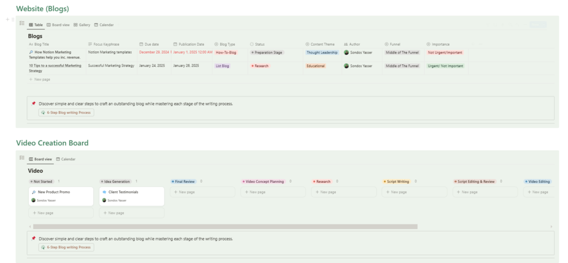Image resolution: width=568 pixels, height=263 pixels.
Task: Open the How-To-Blog type selector
Action: [x=226, y=52]
